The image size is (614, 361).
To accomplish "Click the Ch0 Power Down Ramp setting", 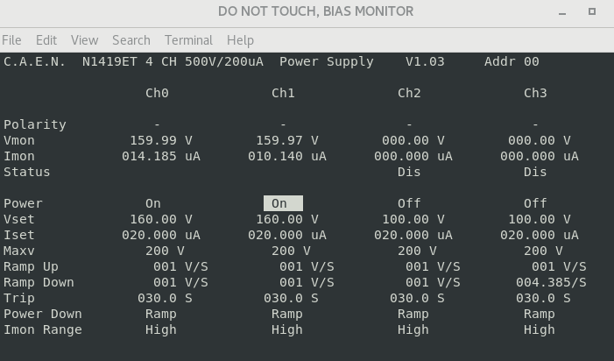I will (161, 314).
